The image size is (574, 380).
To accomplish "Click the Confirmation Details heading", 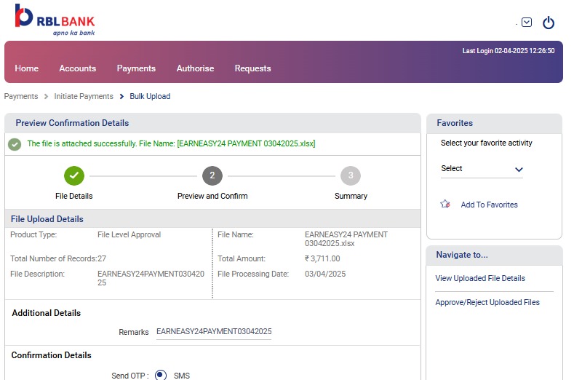I will (51, 355).
